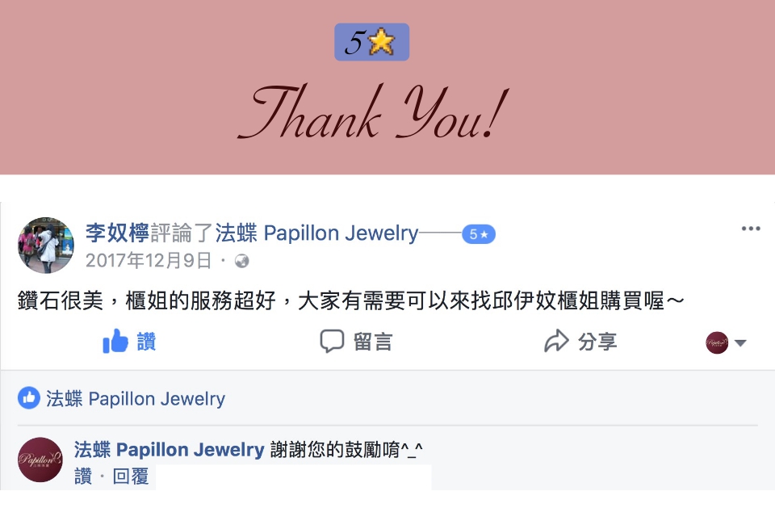Expand the post-as identity dropdown arrow
The image size is (775, 529).
click(740, 342)
